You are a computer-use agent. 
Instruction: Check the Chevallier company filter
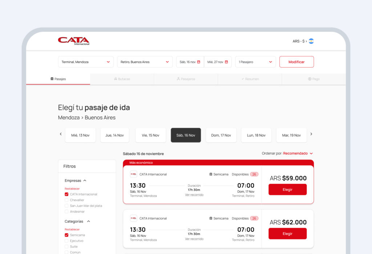[66, 200]
